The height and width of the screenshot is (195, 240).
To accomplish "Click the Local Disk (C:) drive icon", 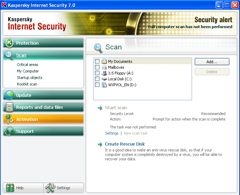I will pyautogui.click(x=104, y=79).
